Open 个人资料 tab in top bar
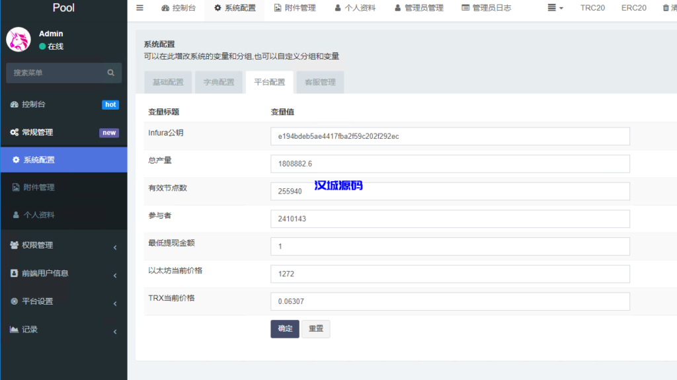Screen dimensions: 677x380 (x=355, y=8)
